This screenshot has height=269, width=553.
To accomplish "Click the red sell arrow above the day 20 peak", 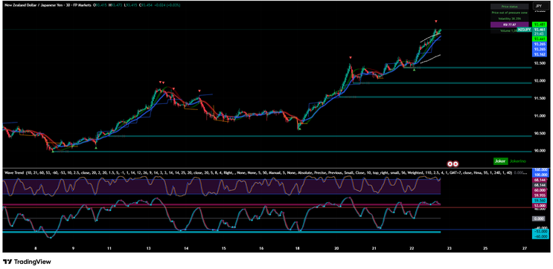I will tap(351, 57).
